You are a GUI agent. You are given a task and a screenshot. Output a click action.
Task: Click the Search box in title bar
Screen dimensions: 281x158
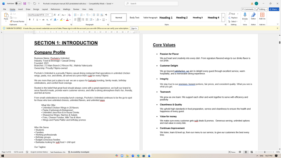coord(151,4)
